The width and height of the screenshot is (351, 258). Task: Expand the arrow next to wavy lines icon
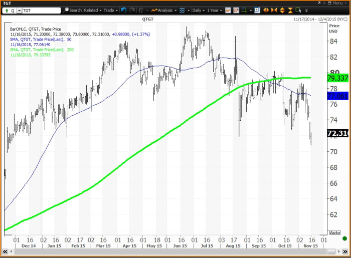189,11
